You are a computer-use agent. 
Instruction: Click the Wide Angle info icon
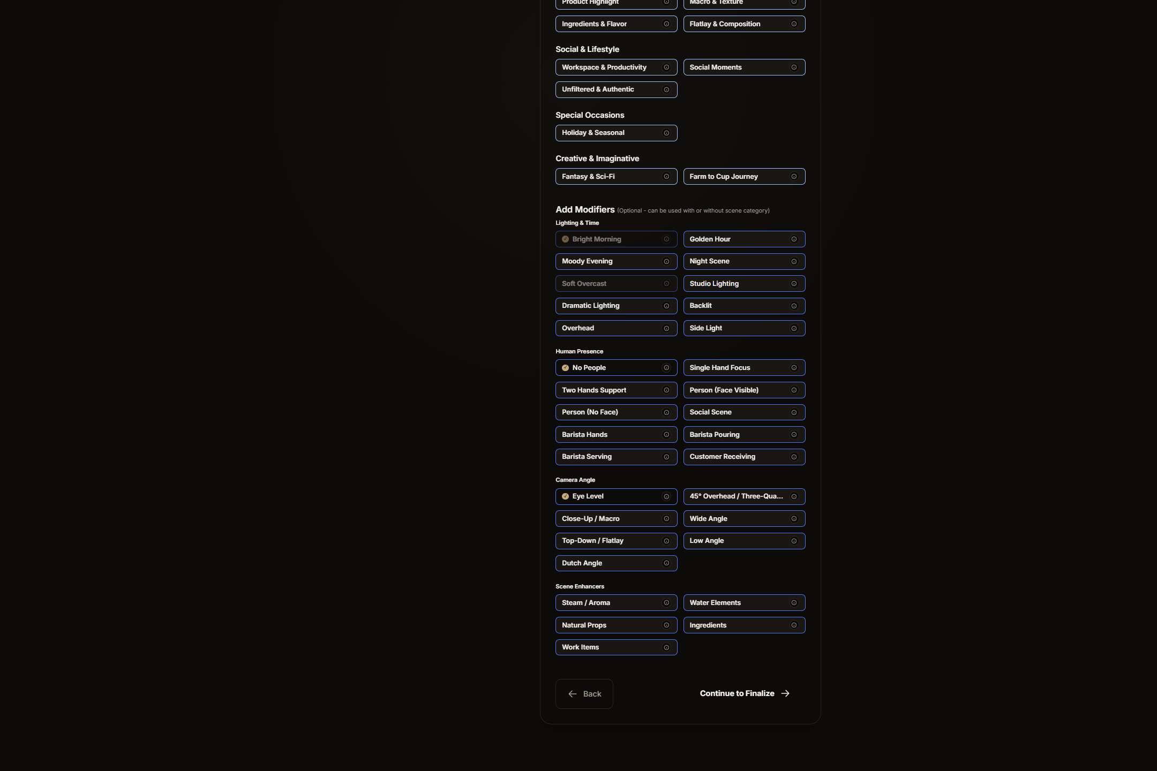click(794, 518)
